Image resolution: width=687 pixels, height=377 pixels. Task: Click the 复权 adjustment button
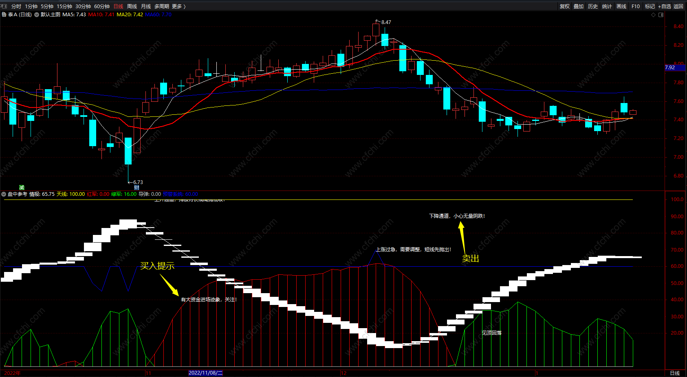[x=565, y=6]
